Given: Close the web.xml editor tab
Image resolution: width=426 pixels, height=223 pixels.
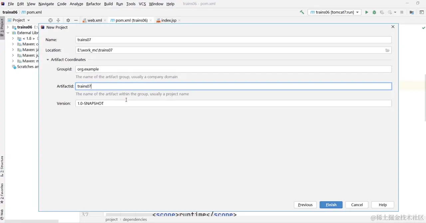Looking at the screenshot, I should (x=105, y=20).
